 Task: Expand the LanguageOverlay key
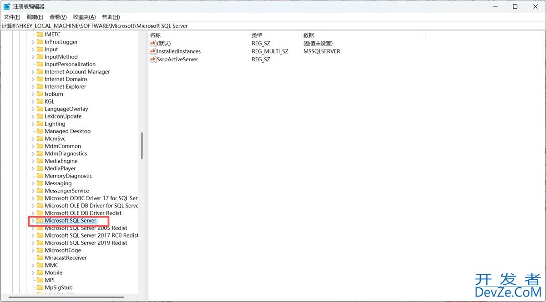click(x=32, y=109)
